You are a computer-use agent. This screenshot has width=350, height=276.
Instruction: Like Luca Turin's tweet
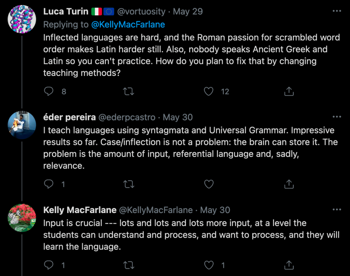(x=208, y=91)
